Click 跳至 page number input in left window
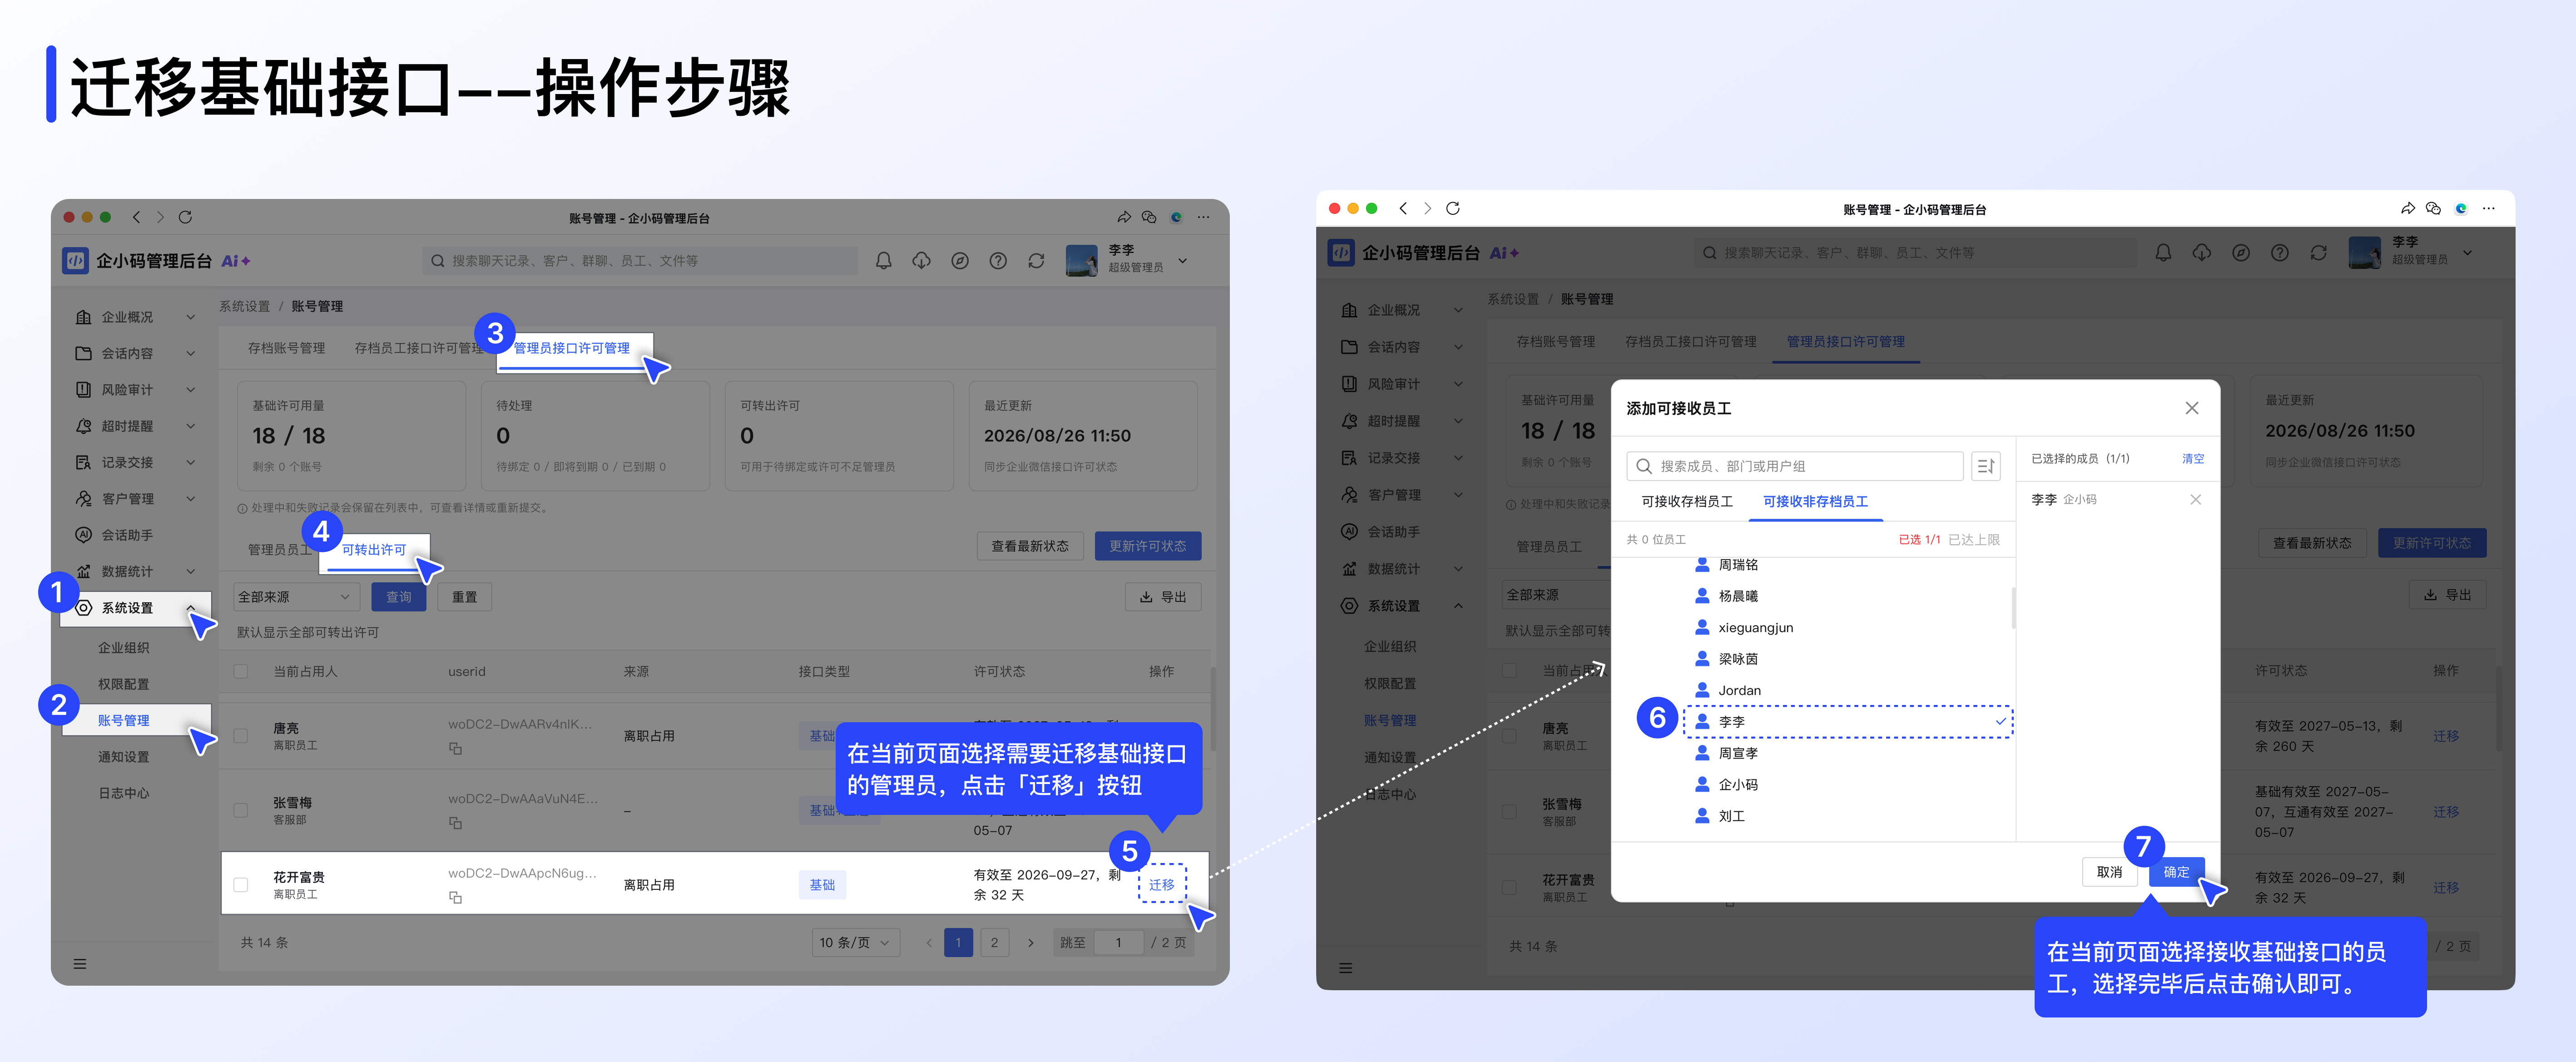Viewport: 2576px width, 1062px height. click(x=1118, y=942)
